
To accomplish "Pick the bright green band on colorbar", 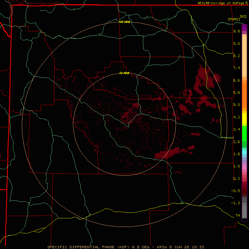I will (244, 133).
